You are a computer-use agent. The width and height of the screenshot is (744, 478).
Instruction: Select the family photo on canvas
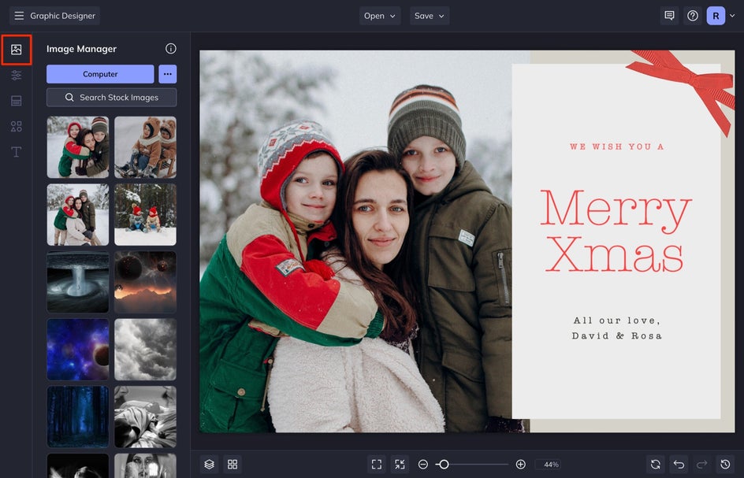coord(356,242)
